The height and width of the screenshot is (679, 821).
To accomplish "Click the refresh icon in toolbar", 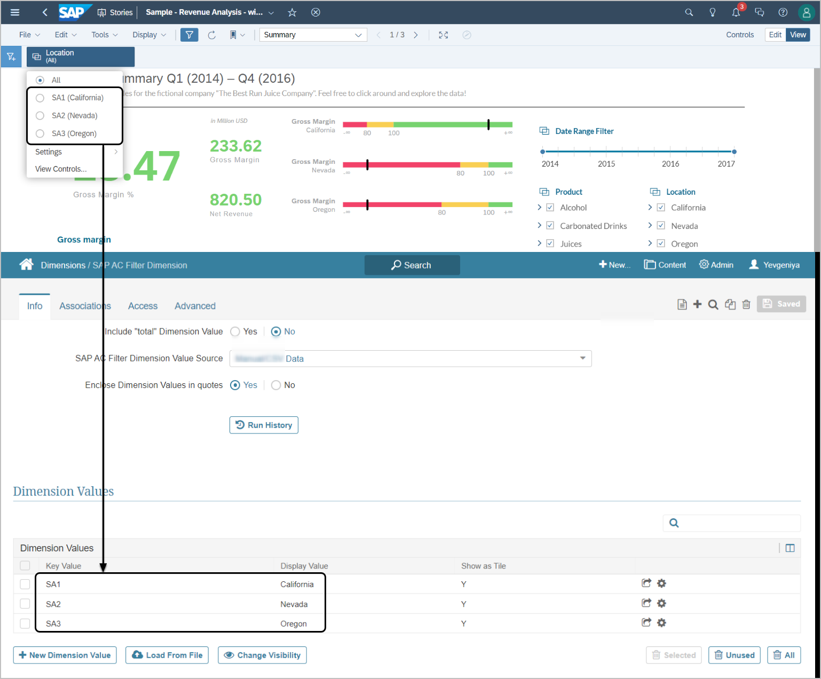I will 212,35.
